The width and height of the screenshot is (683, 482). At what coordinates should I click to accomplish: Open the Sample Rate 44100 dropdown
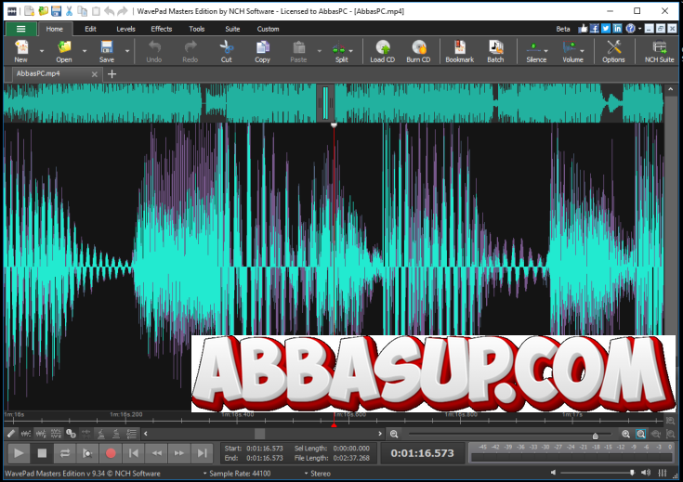[x=237, y=474]
